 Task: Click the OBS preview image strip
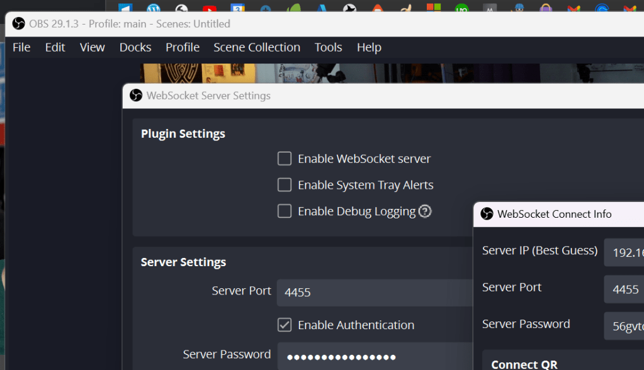click(x=392, y=73)
